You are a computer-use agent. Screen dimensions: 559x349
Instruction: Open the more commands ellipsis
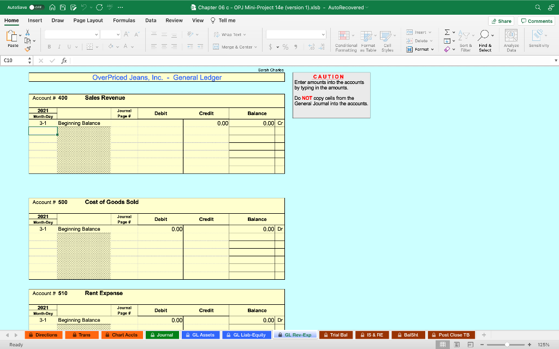(121, 8)
